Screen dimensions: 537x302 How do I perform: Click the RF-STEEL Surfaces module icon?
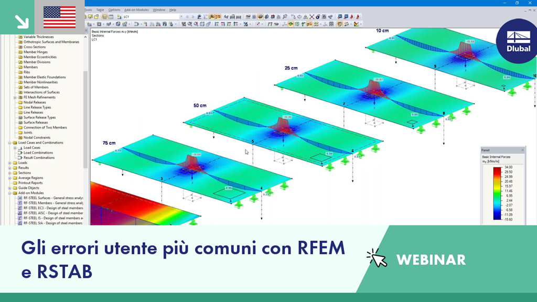pos(20,198)
